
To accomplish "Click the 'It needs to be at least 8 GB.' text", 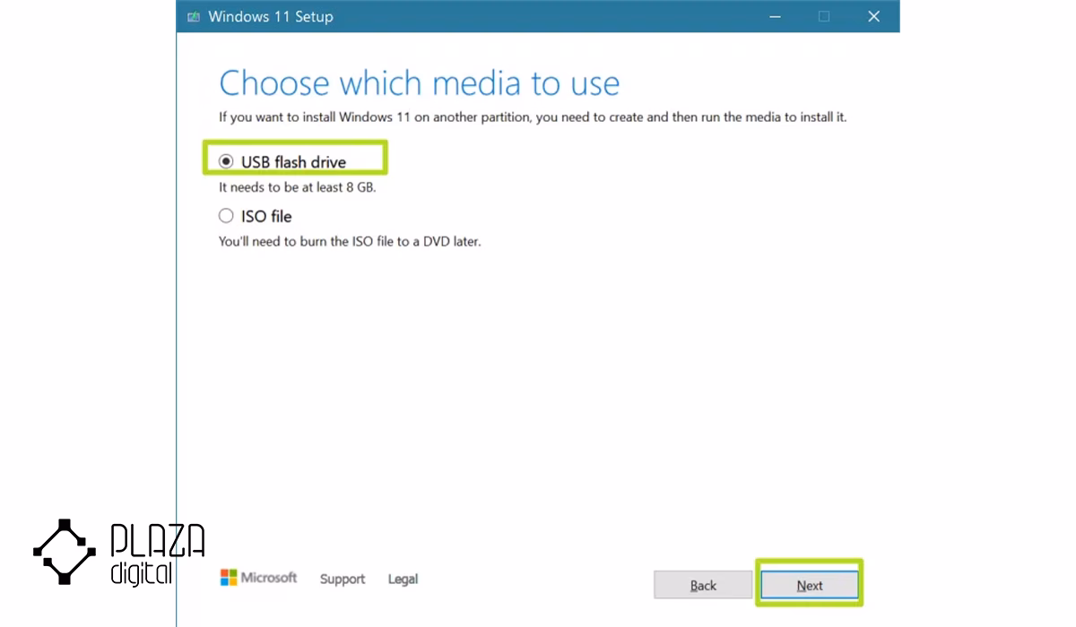I will pos(297,187).
